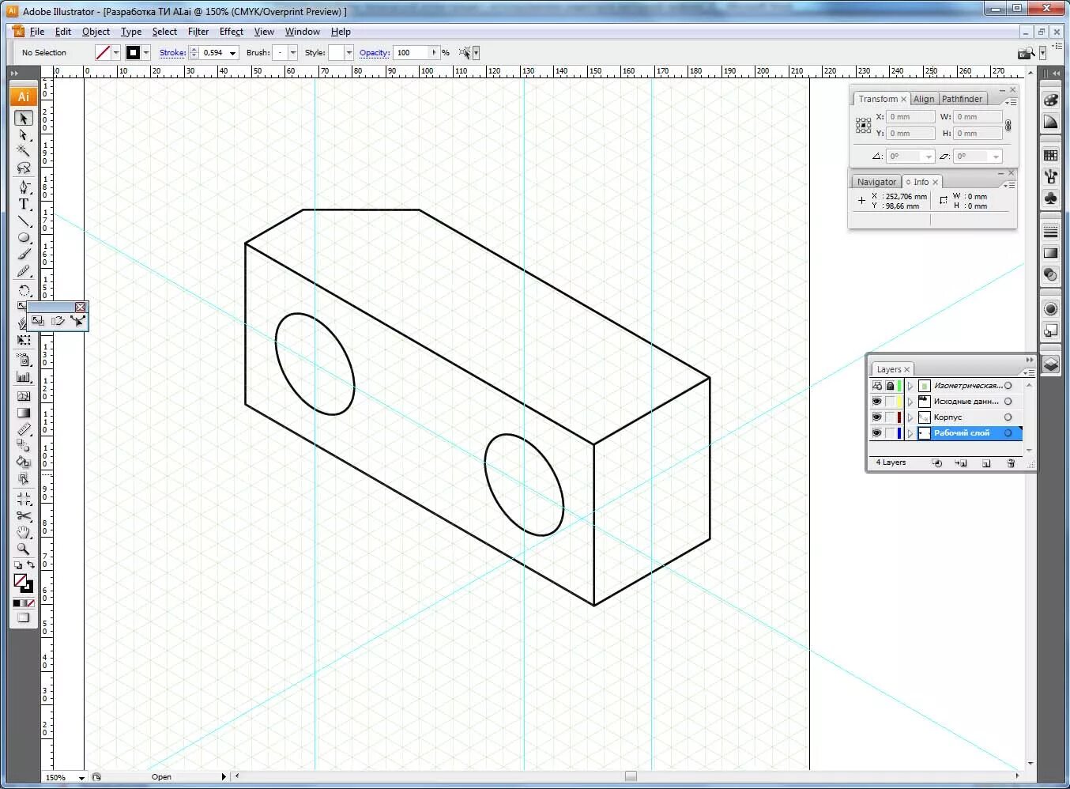1070x789 pixels.
Task: Select the Column Graph tool
Action: [x=23, y=377]
